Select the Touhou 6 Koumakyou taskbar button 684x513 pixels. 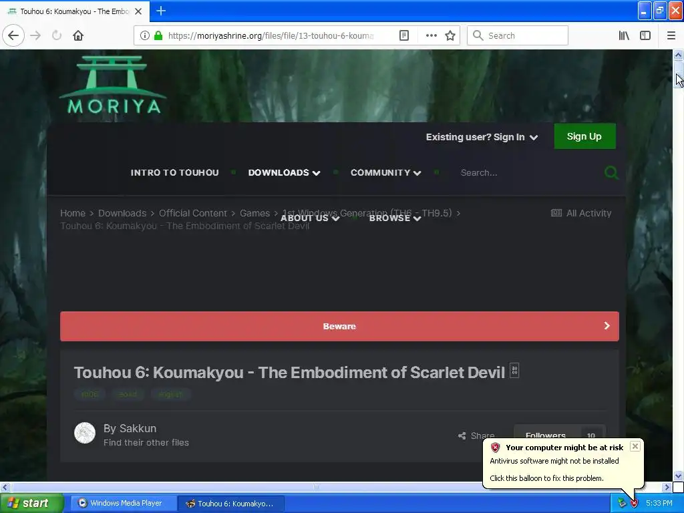click(x=232, y=504)
